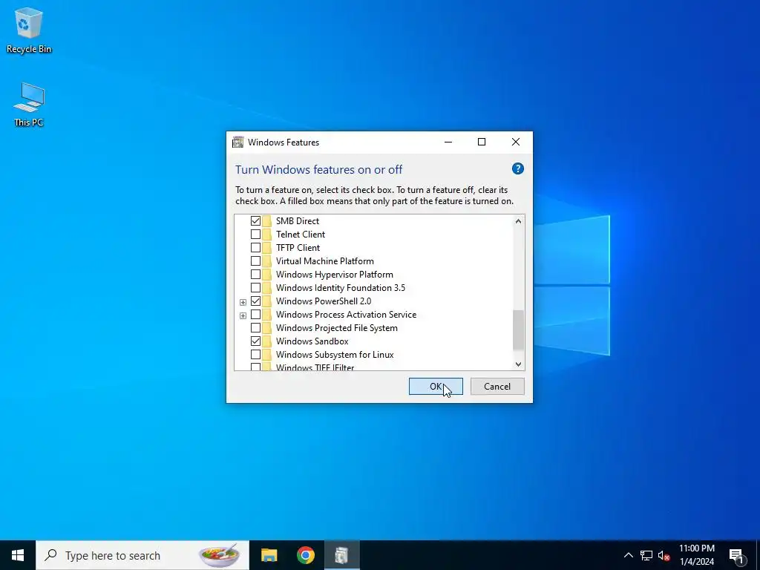760x570 pixels.
Task: Select the TFTP Client label
Action: tap(298, 248)
